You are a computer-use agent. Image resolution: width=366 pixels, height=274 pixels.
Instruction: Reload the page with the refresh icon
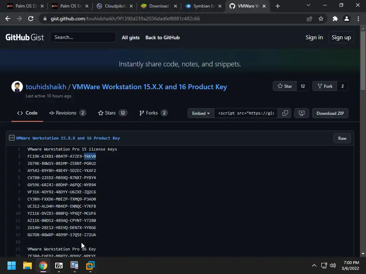pyautogui.click(x=31, y=19)
